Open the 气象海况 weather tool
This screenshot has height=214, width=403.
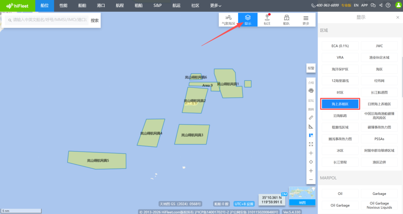(228, 20)
